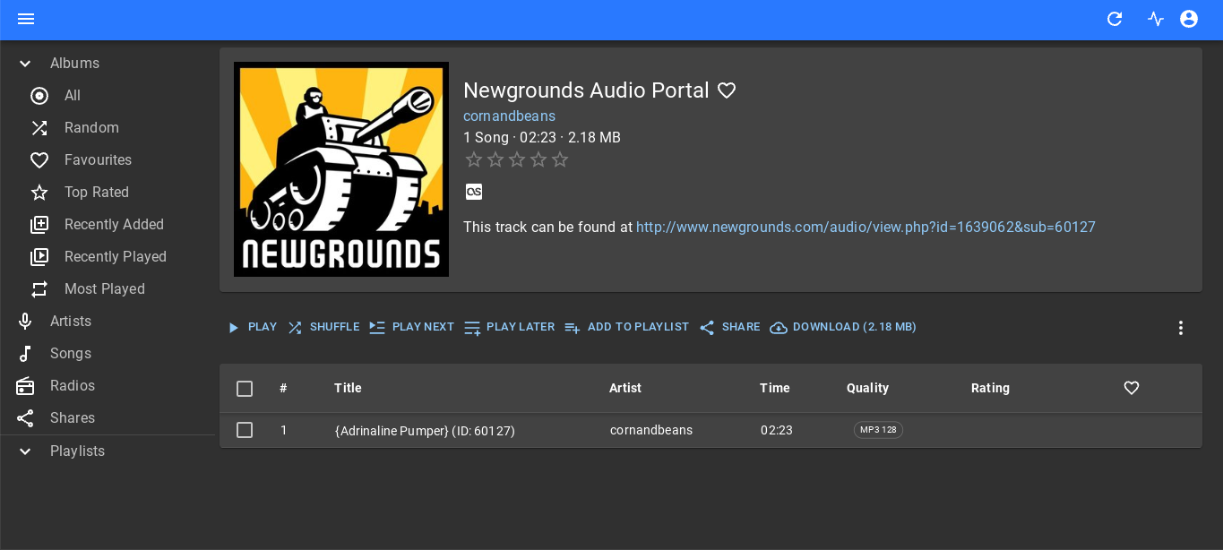The width and height of the screenshot is (1223, 550).
Task: Click the Newgrounds album cover art
Action: [x=341, y=169]
